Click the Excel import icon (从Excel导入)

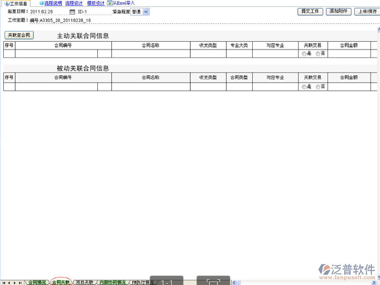(x=110, y=3)
